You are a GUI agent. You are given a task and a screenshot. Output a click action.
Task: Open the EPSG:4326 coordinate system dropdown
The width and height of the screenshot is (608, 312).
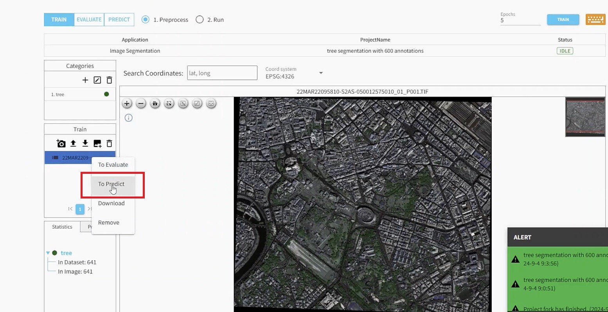point(321,73)
